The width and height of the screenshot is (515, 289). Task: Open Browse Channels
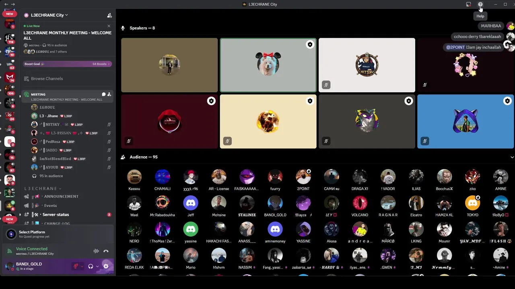(x=47, y=79)
